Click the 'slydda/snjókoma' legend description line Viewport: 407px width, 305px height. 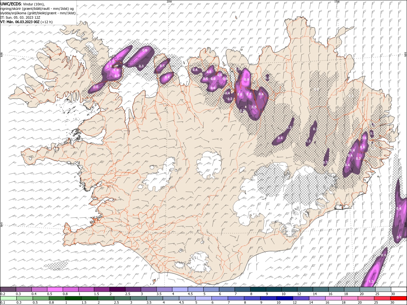point(38,13)
